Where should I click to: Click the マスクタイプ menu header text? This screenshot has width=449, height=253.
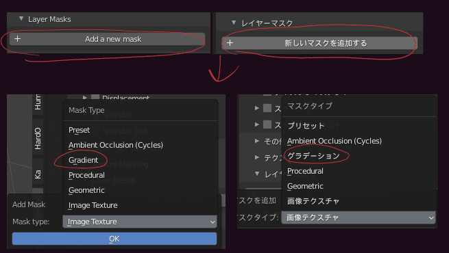click(x=310, y=106)
